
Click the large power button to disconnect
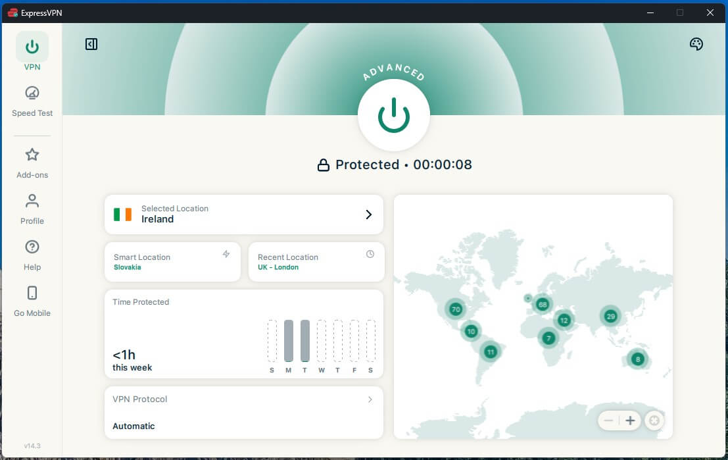pos(394,115)
